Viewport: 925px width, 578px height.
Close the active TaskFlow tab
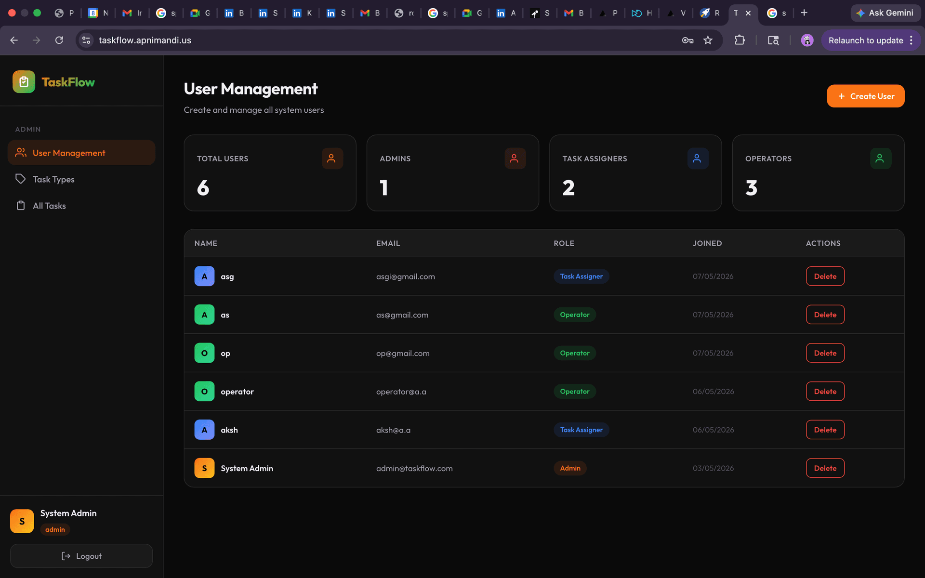[748, 13]
